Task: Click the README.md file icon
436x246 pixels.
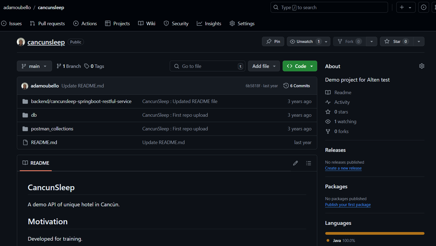Action: coord(25,142)
